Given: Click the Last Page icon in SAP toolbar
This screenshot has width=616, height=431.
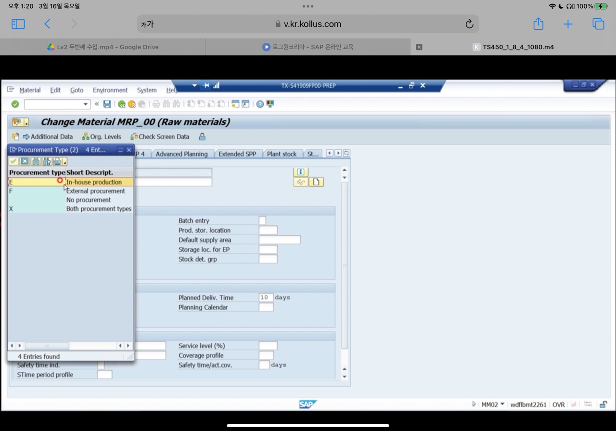Looking at the screenshot, I should (x=221, y=104).
